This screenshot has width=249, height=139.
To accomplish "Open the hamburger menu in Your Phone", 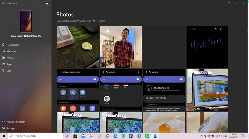I will [3, 3].
